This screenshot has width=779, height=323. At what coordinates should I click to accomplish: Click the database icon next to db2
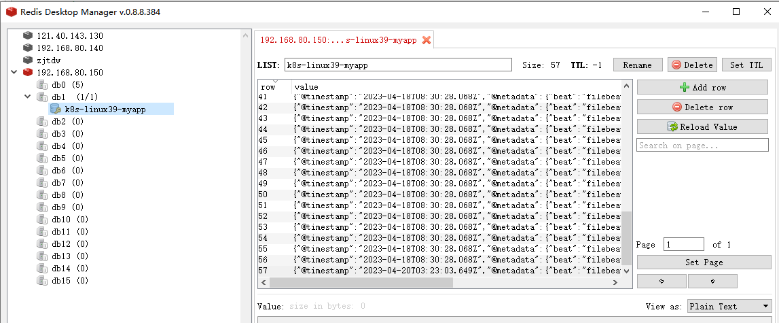(x=41, y=122)
